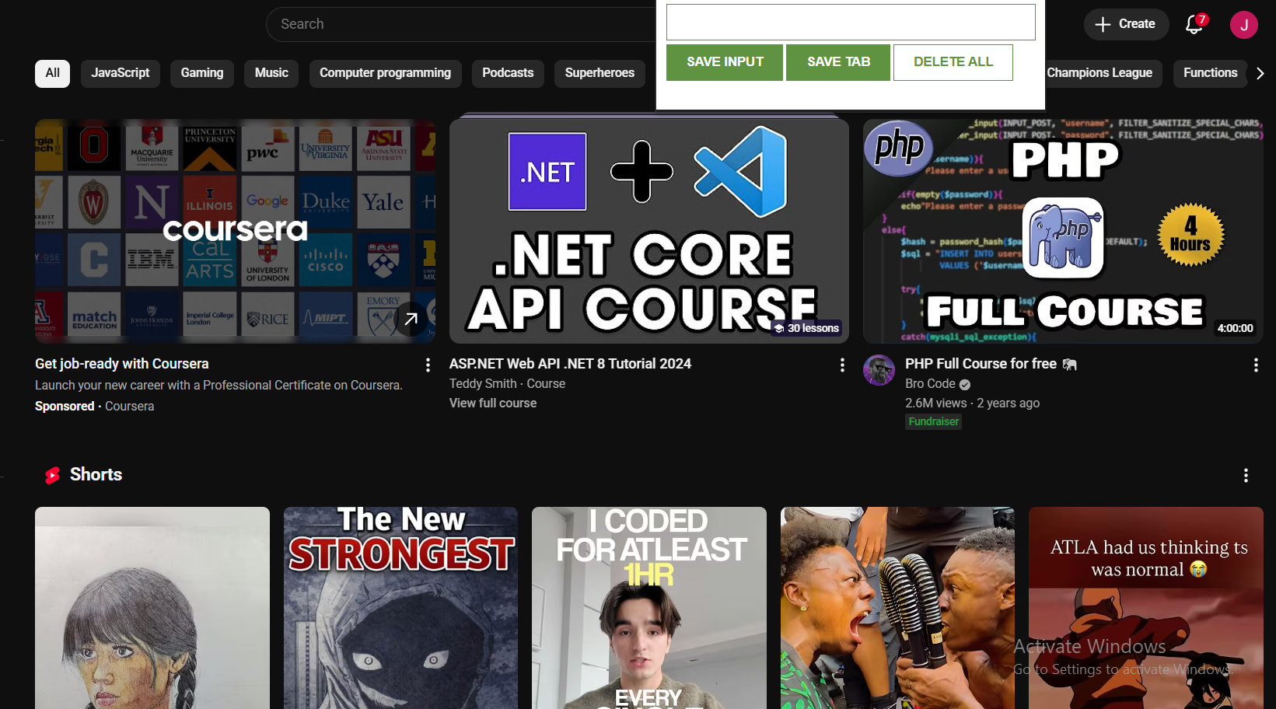Open the notifications bell
1276x709 pixels.
pyautogui.click(x=1194, y=25)
